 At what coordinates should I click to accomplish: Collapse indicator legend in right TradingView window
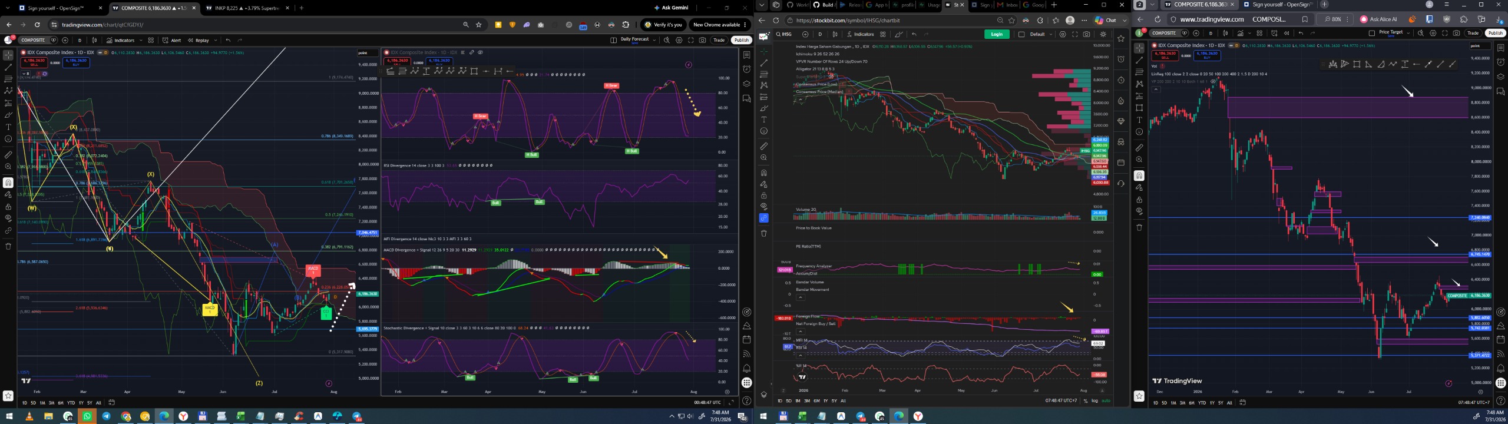pyautogui.click(x=1156, y=90)
